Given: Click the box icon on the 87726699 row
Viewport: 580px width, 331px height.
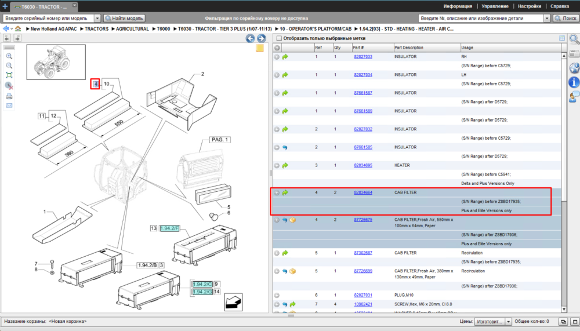Looking at the screenshot, I should point(292,271).
